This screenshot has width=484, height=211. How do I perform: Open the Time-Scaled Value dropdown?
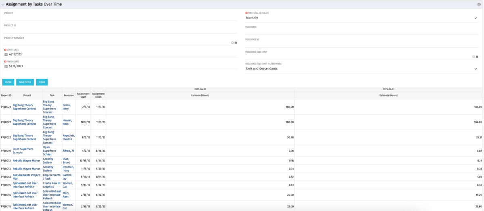click(x=362, y=18)
